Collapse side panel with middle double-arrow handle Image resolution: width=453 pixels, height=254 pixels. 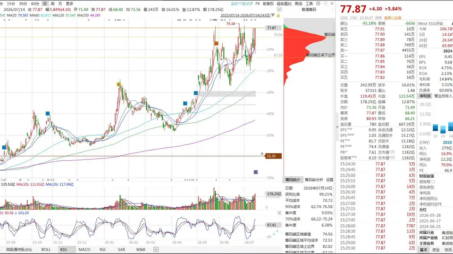pos(337,127)
